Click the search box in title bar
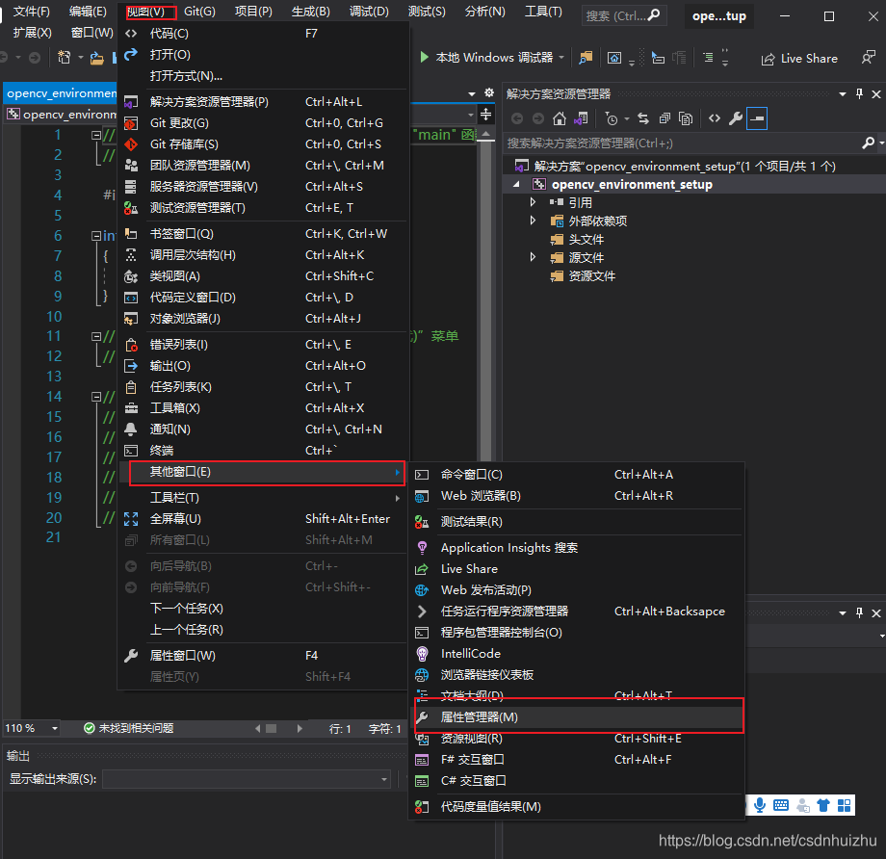 (624, 15)
